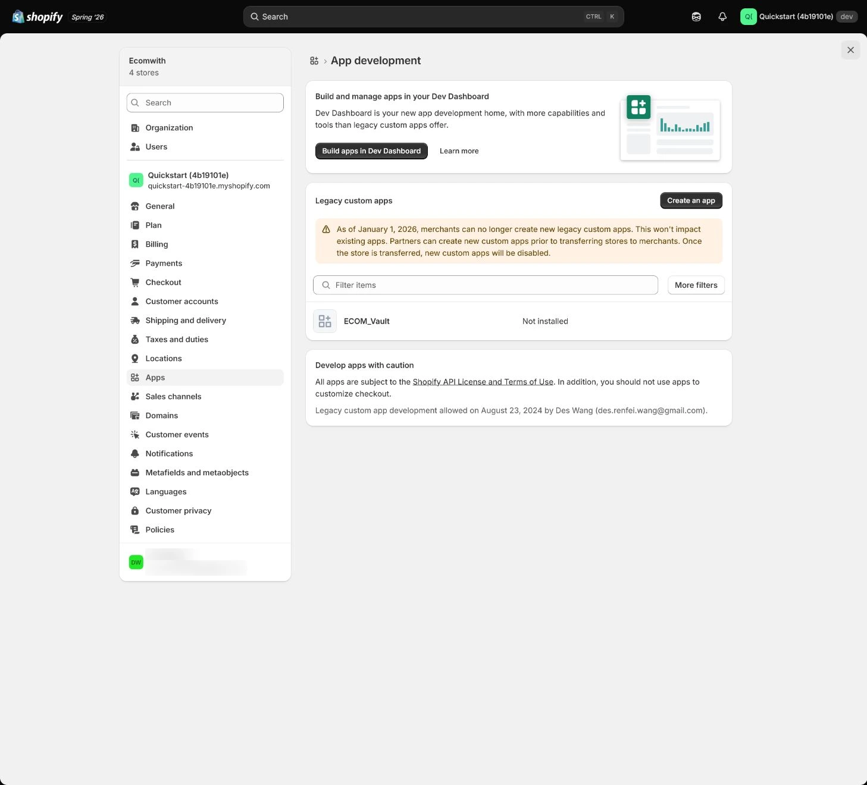Screen dimensions: 867x785
Task: Select Apps in the settings sidebar
Action: (x=205, y=378)
